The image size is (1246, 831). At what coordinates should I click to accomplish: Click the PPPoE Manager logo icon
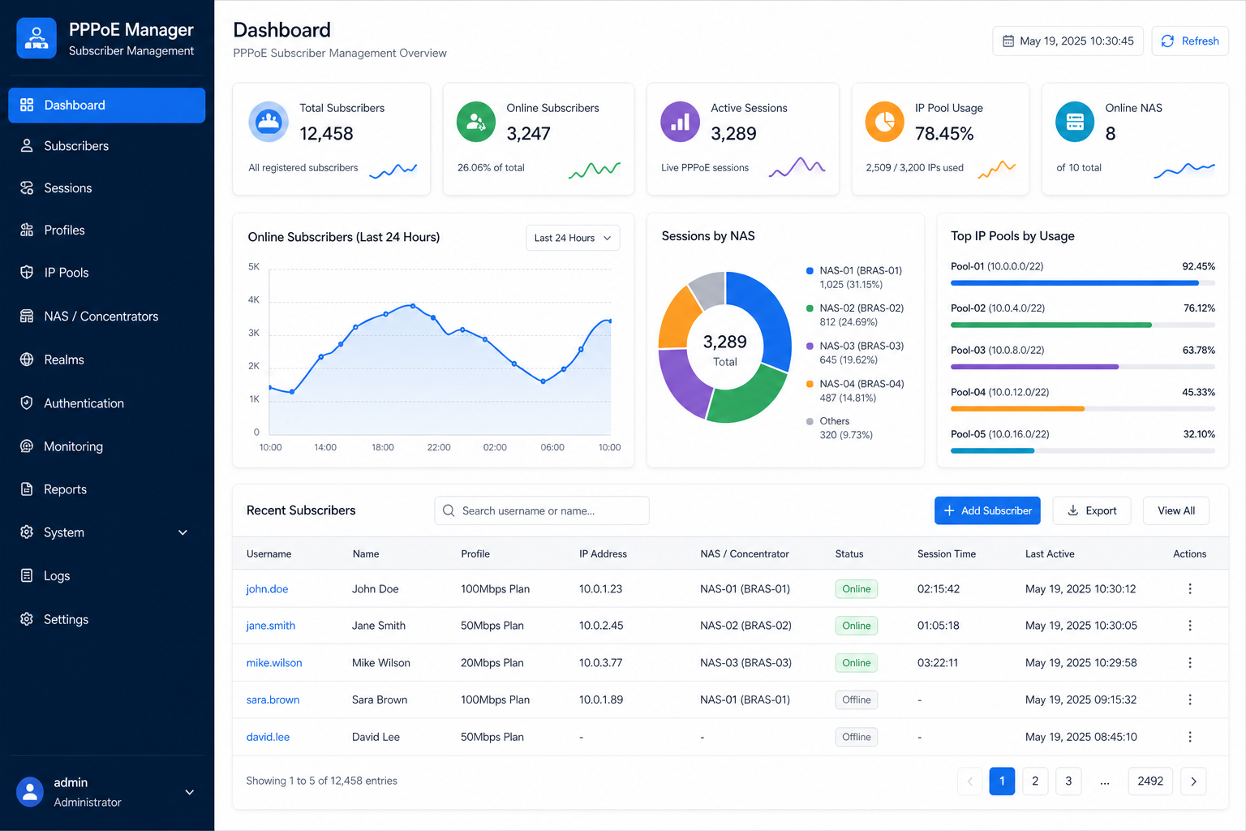(x=37, y=38)
